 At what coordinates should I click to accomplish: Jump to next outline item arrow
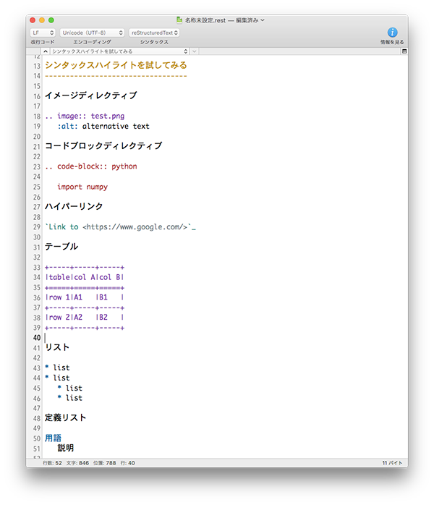pyautogui.click(x=195, y=51)
